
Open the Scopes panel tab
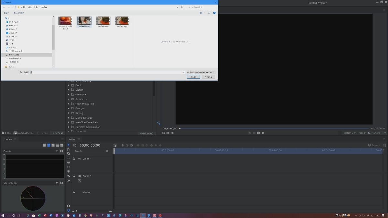click(x=7, y=139)
